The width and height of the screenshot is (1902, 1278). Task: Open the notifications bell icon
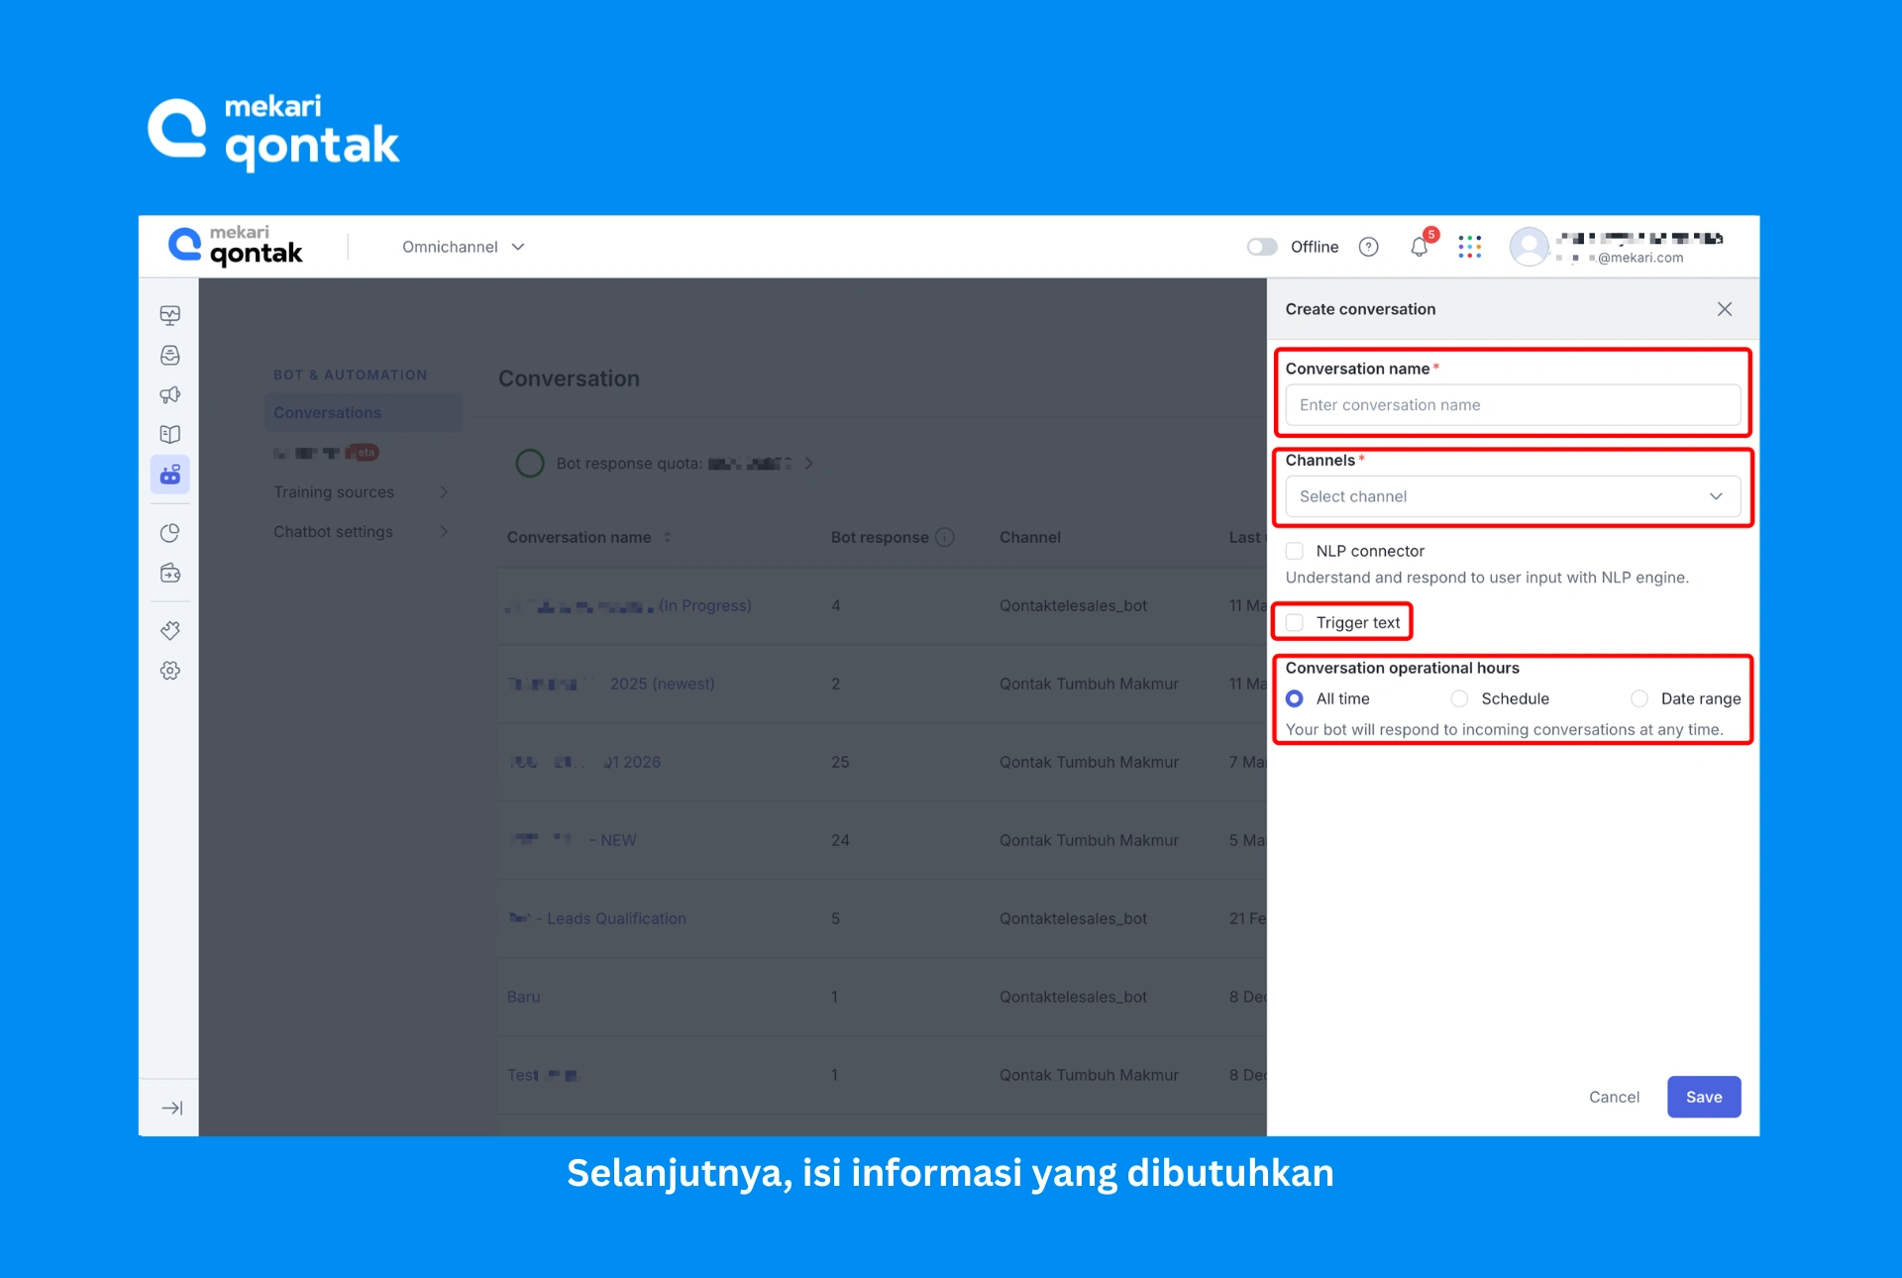(1418, 247)
